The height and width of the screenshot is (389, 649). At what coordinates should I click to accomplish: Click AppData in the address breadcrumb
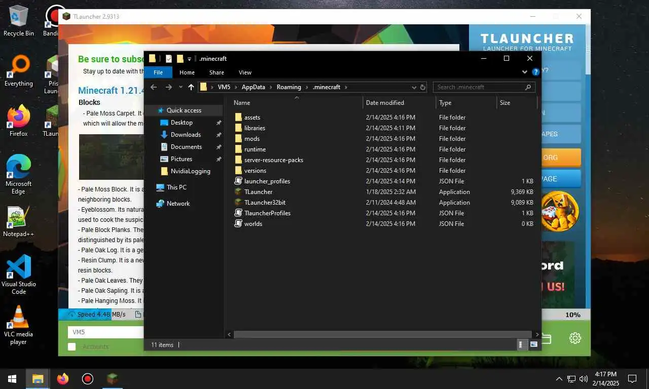coord(253,87)
